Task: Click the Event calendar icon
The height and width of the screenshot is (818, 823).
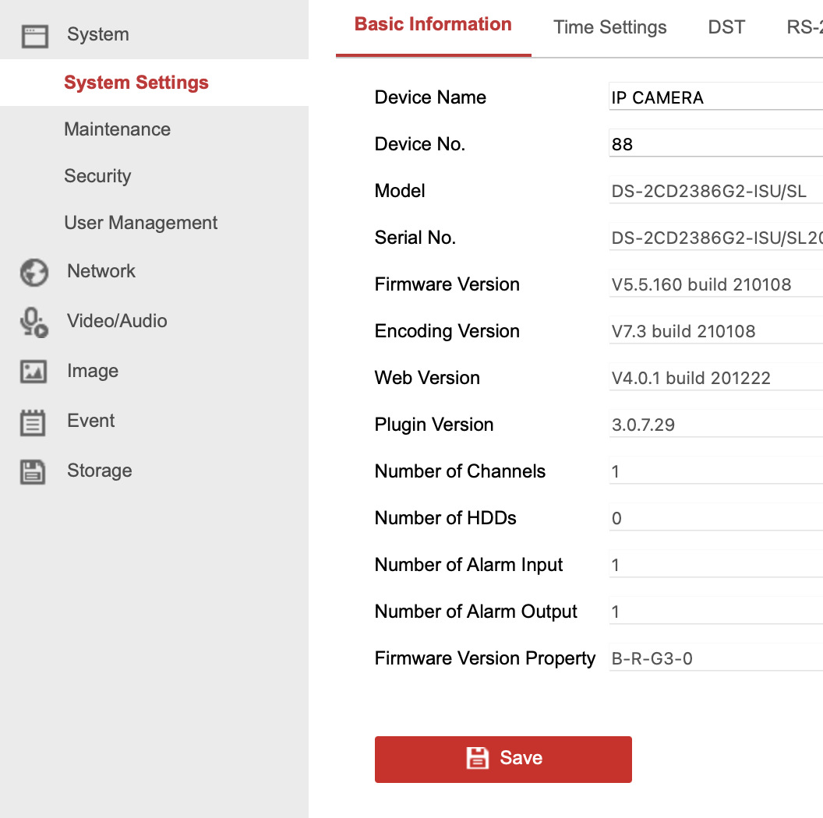Action: (33, 422)
